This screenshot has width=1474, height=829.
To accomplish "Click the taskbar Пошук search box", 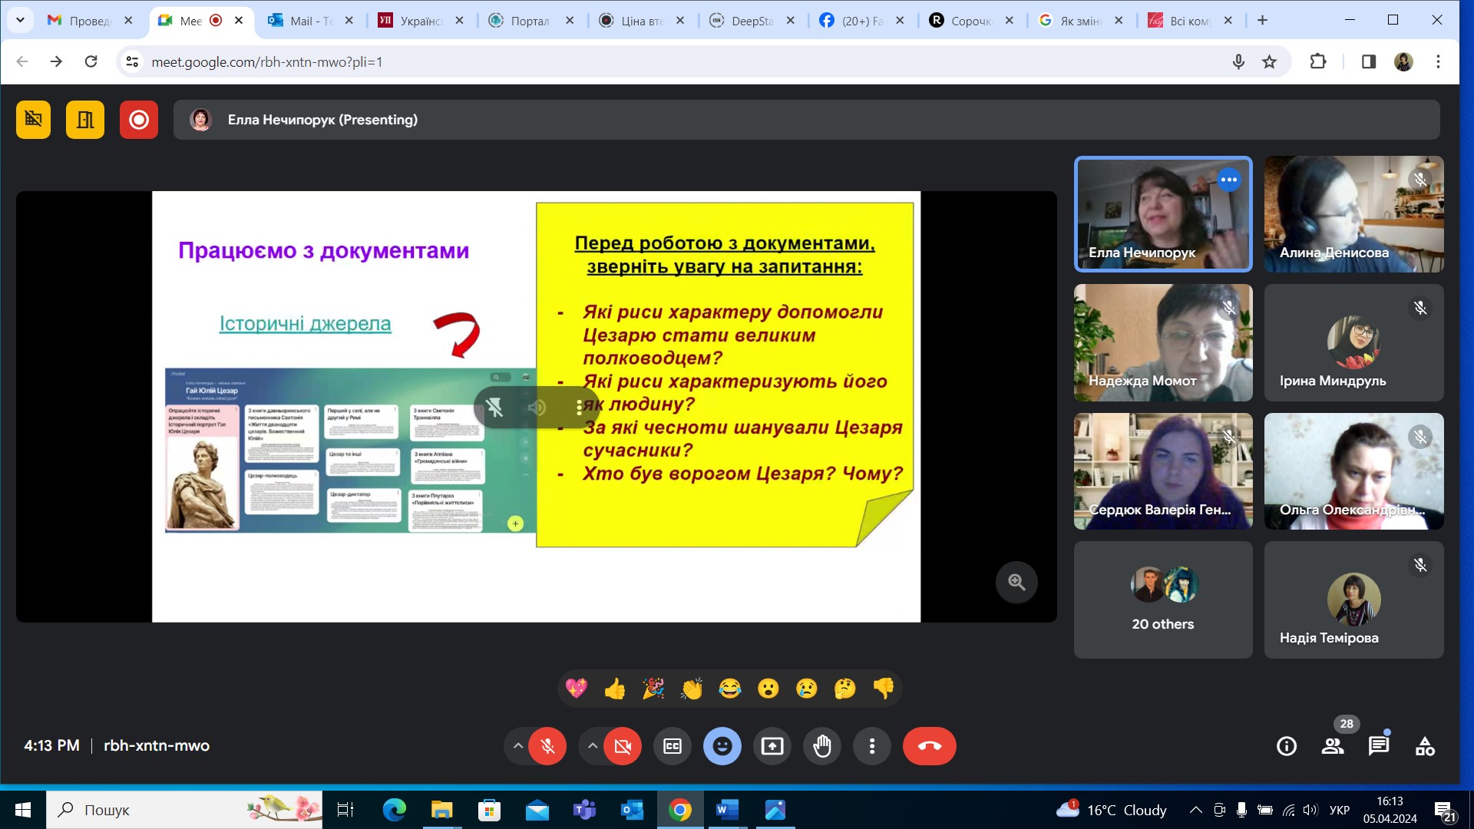I will (184, 810).
